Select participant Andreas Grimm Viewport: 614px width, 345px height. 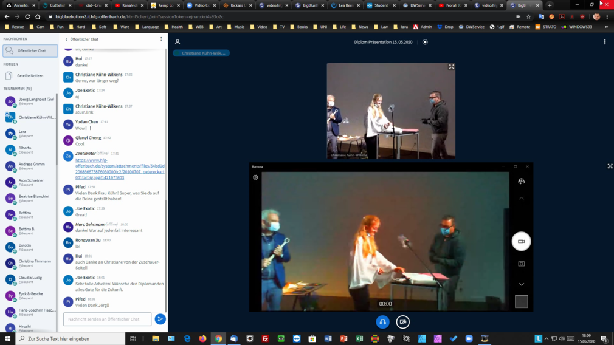[x=30, y=166]
